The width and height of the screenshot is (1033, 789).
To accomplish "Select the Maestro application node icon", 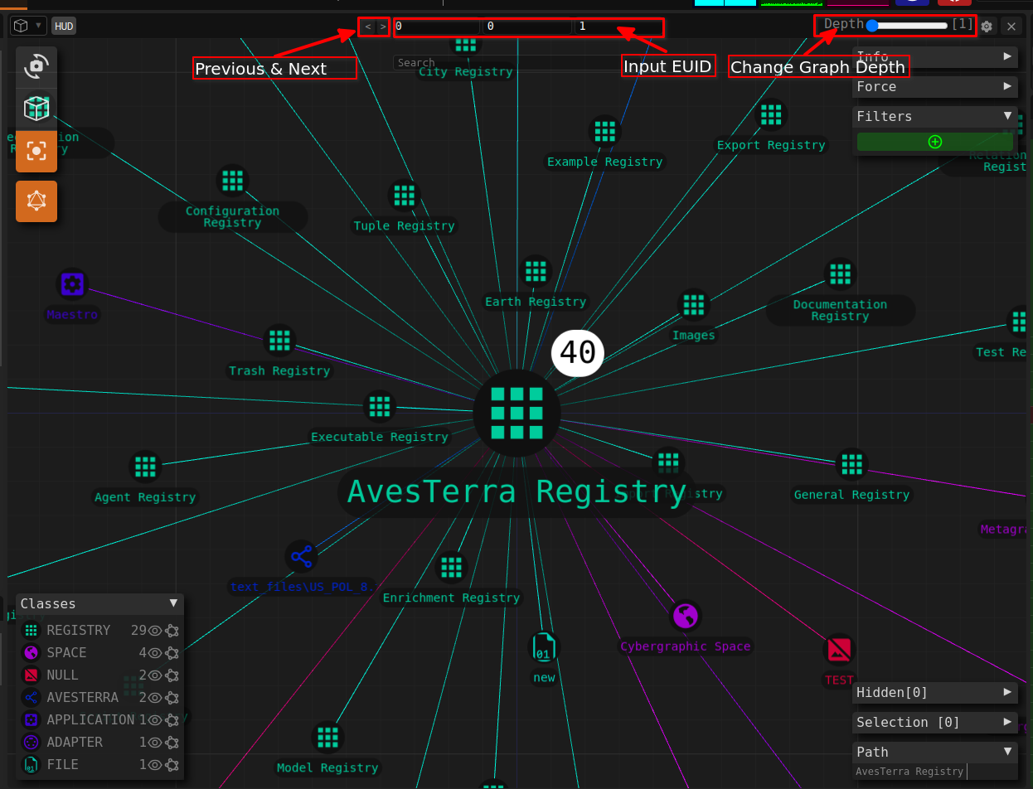I will point(72,284).
